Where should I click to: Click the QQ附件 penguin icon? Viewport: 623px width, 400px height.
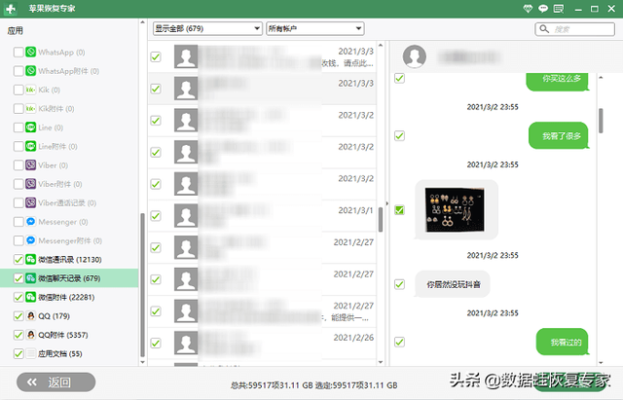tap(30, 335)
